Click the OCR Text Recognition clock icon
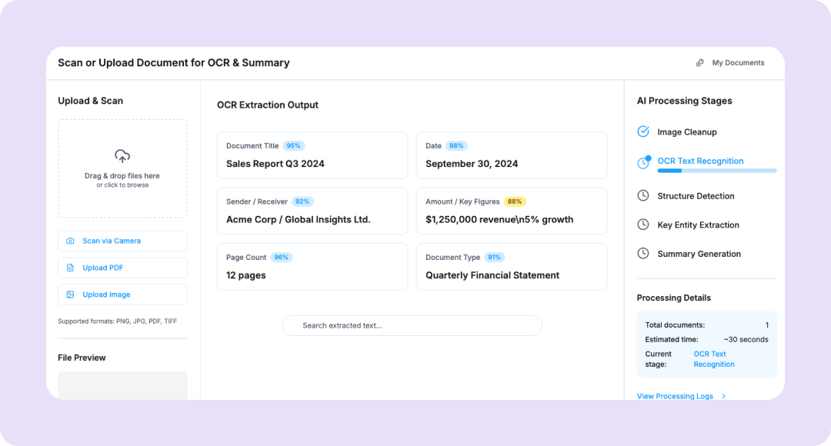The height and width of the screenshot is (446, 831). point(643,163)
